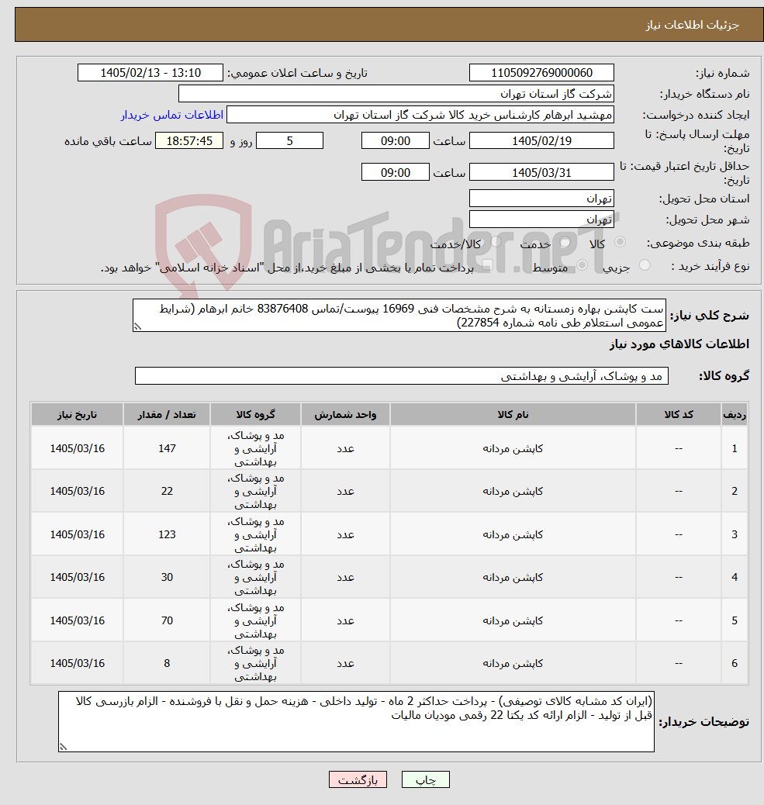
Task: Click کاپشن مردانه in row 1
Action: [513, 449]
